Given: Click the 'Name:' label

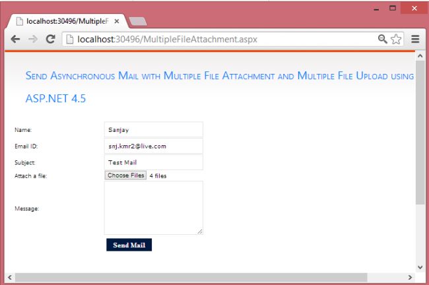Looking at the screenshot, I should click(x=23, y=130).
